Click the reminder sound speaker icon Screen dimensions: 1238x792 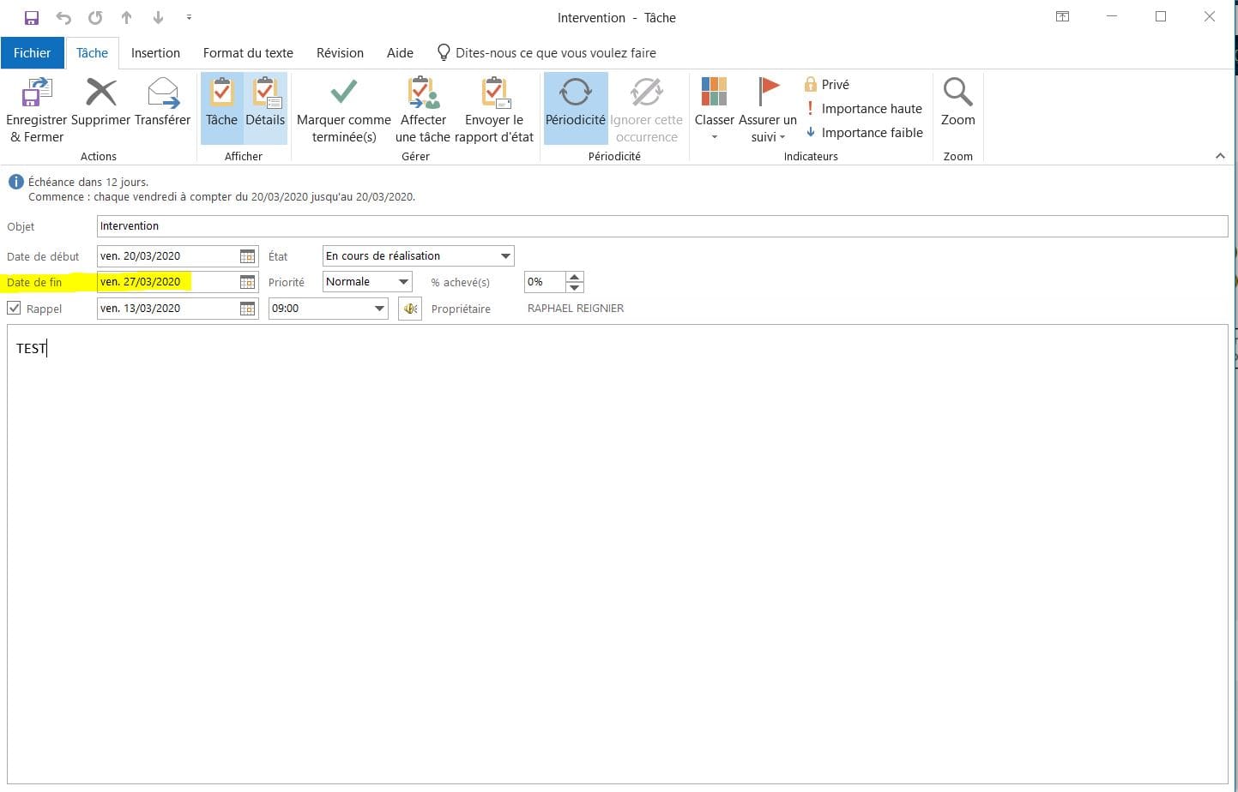point(410,309)
